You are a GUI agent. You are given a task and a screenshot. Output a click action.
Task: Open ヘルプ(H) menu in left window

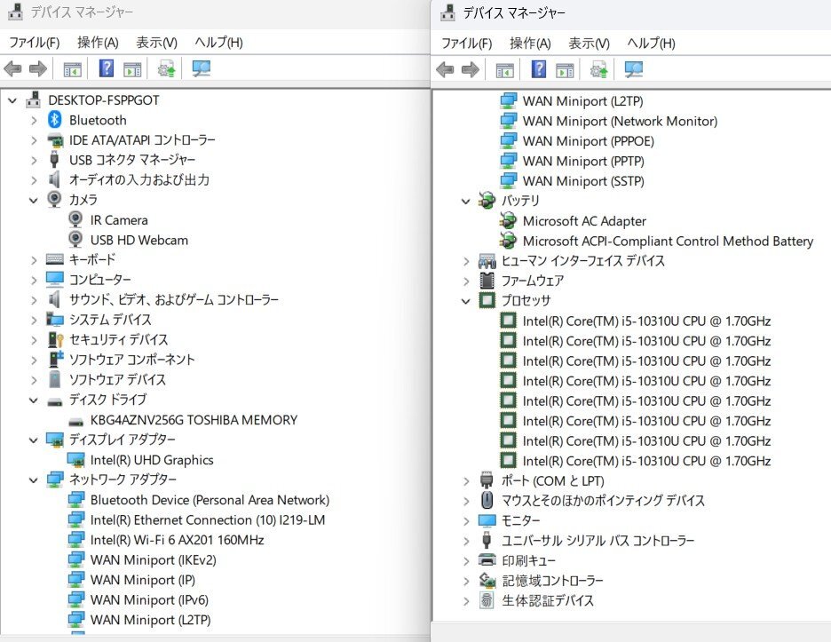tap(219, 43)
